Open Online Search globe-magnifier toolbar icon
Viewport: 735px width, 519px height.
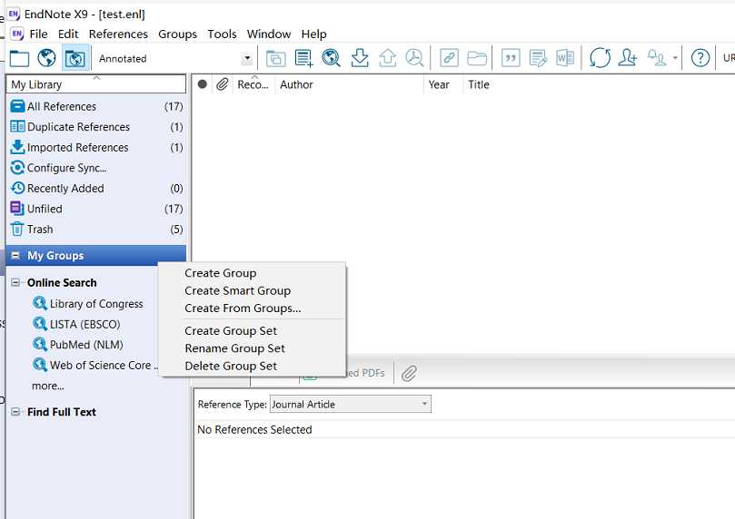coord(332,58)
